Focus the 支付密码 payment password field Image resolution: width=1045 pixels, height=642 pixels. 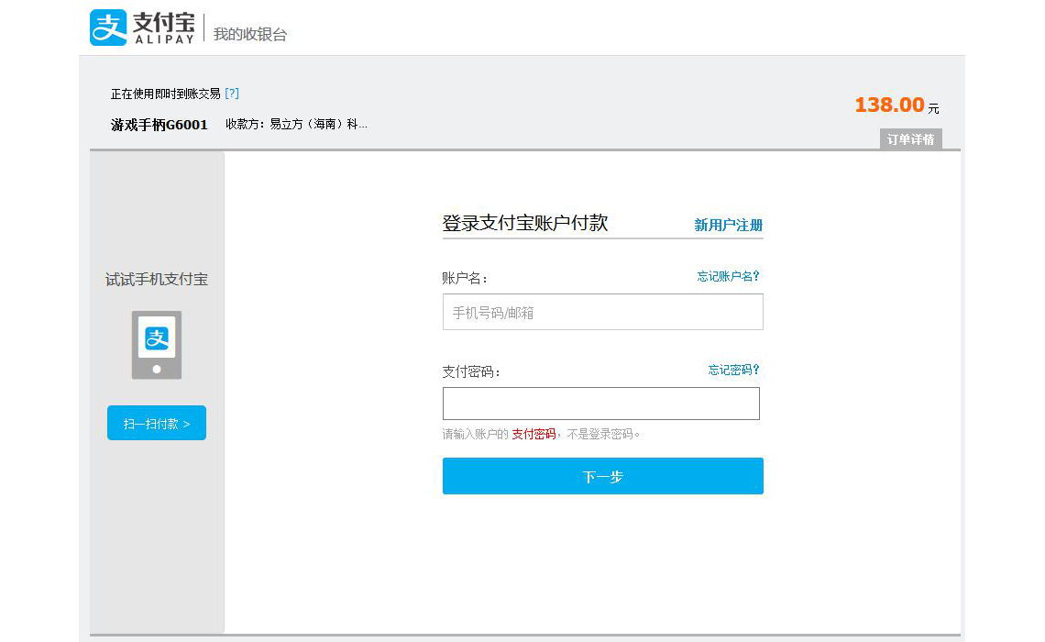click(600, 404)
